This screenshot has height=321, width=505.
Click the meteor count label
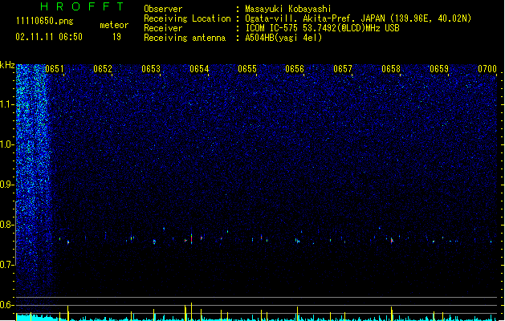pos(114,25)
